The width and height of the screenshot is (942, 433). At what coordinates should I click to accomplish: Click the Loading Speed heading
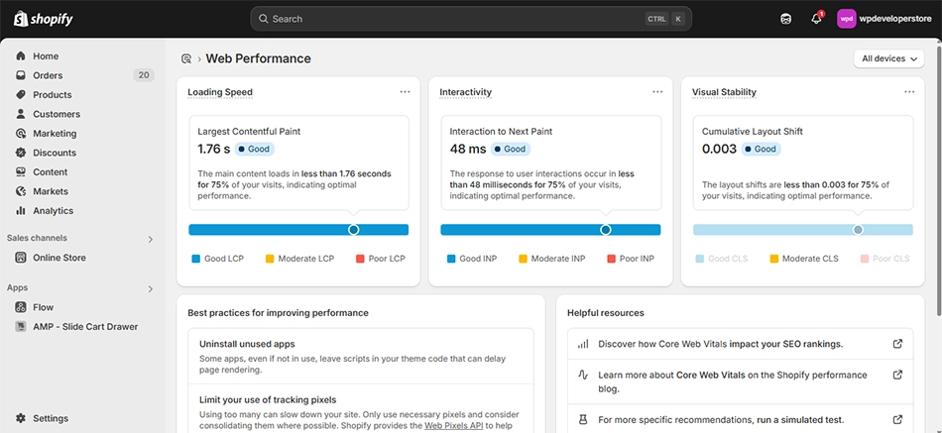[x=220, y=92]
